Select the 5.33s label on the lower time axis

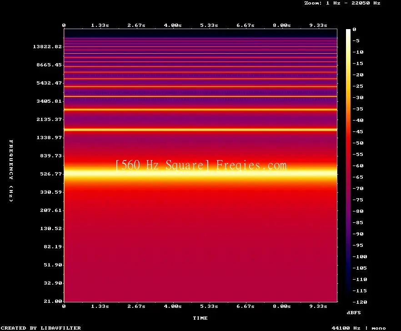tap(209, 306)
